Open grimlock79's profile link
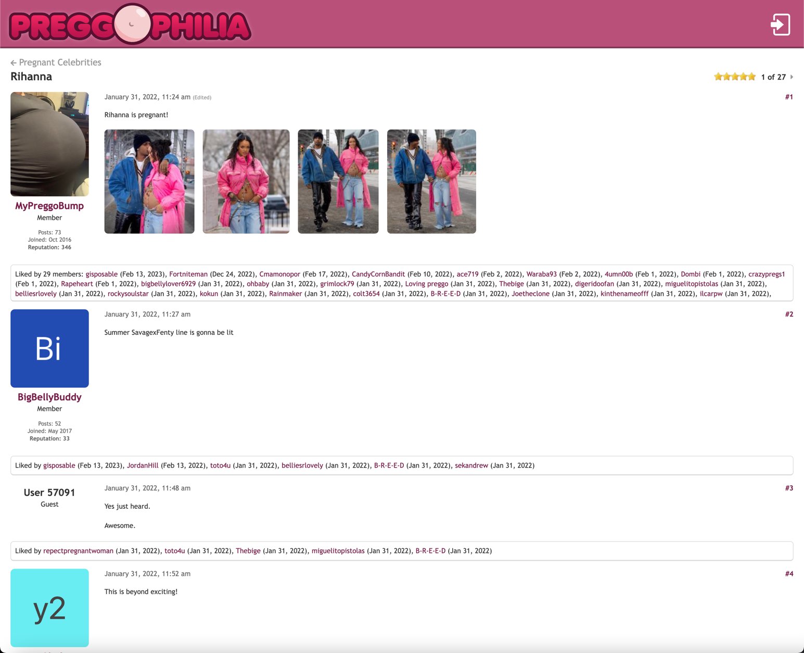Image resolution: width=804 pixels, height=653 pixels. (337, 284)
